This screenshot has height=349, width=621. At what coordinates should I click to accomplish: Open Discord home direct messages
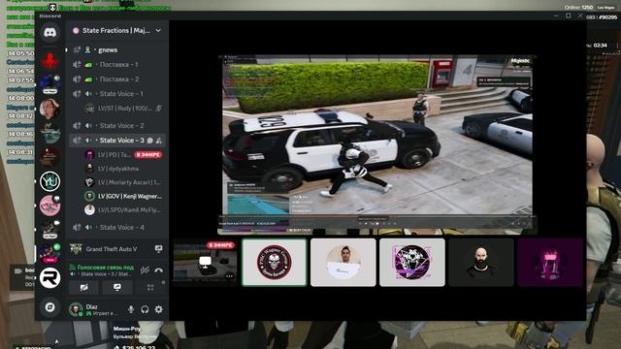(x=49, y=32)
